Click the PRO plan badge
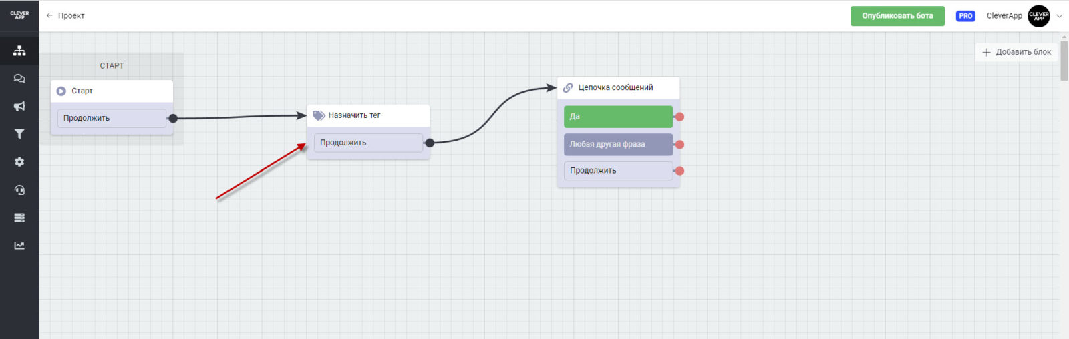Screen dimensions: 1069x339 (965, 16)
